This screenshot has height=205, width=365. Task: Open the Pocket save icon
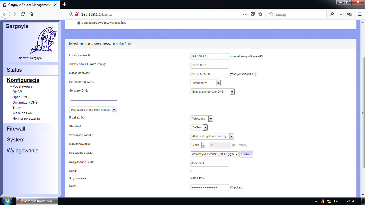point(253,14)
